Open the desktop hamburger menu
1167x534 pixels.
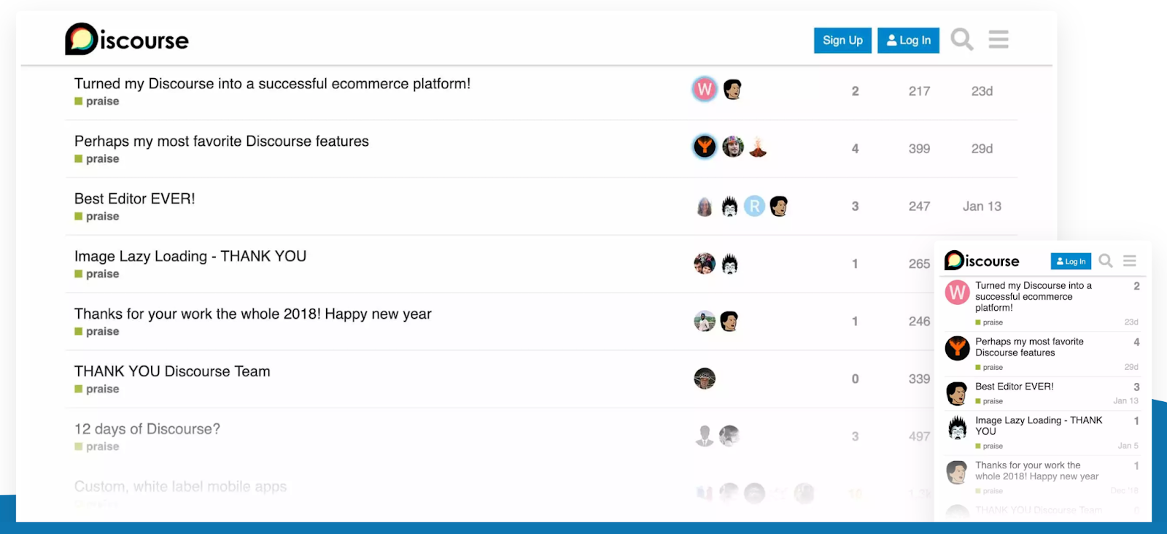(999, 39)
